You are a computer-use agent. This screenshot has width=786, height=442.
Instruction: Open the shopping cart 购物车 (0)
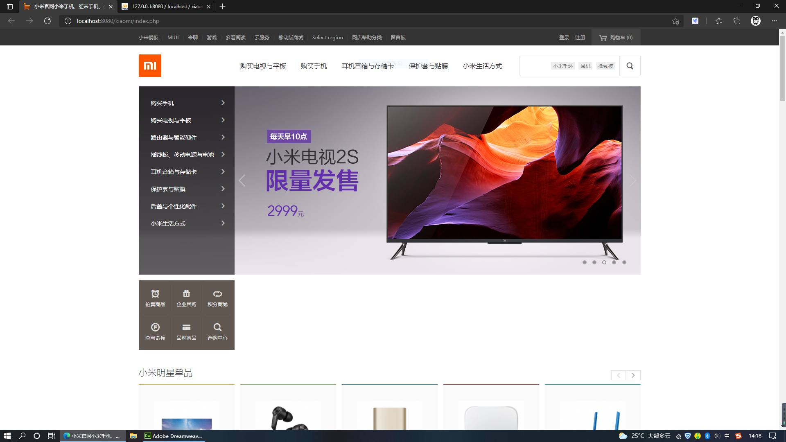(616, 37)
